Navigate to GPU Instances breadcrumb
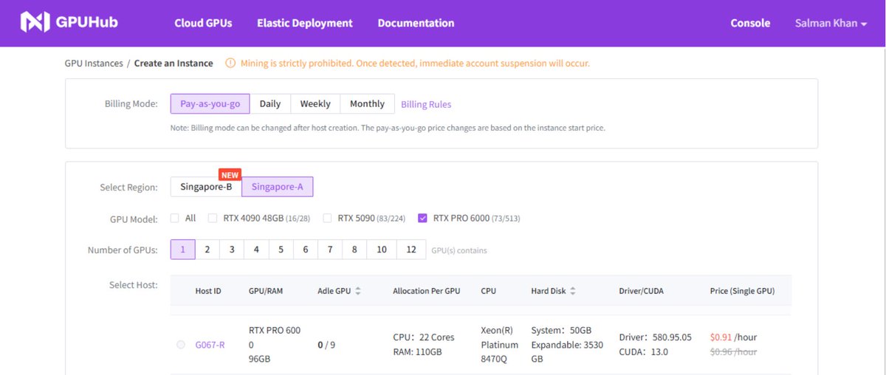The width and height of the screenshot is (886, 375). point(94,63)
